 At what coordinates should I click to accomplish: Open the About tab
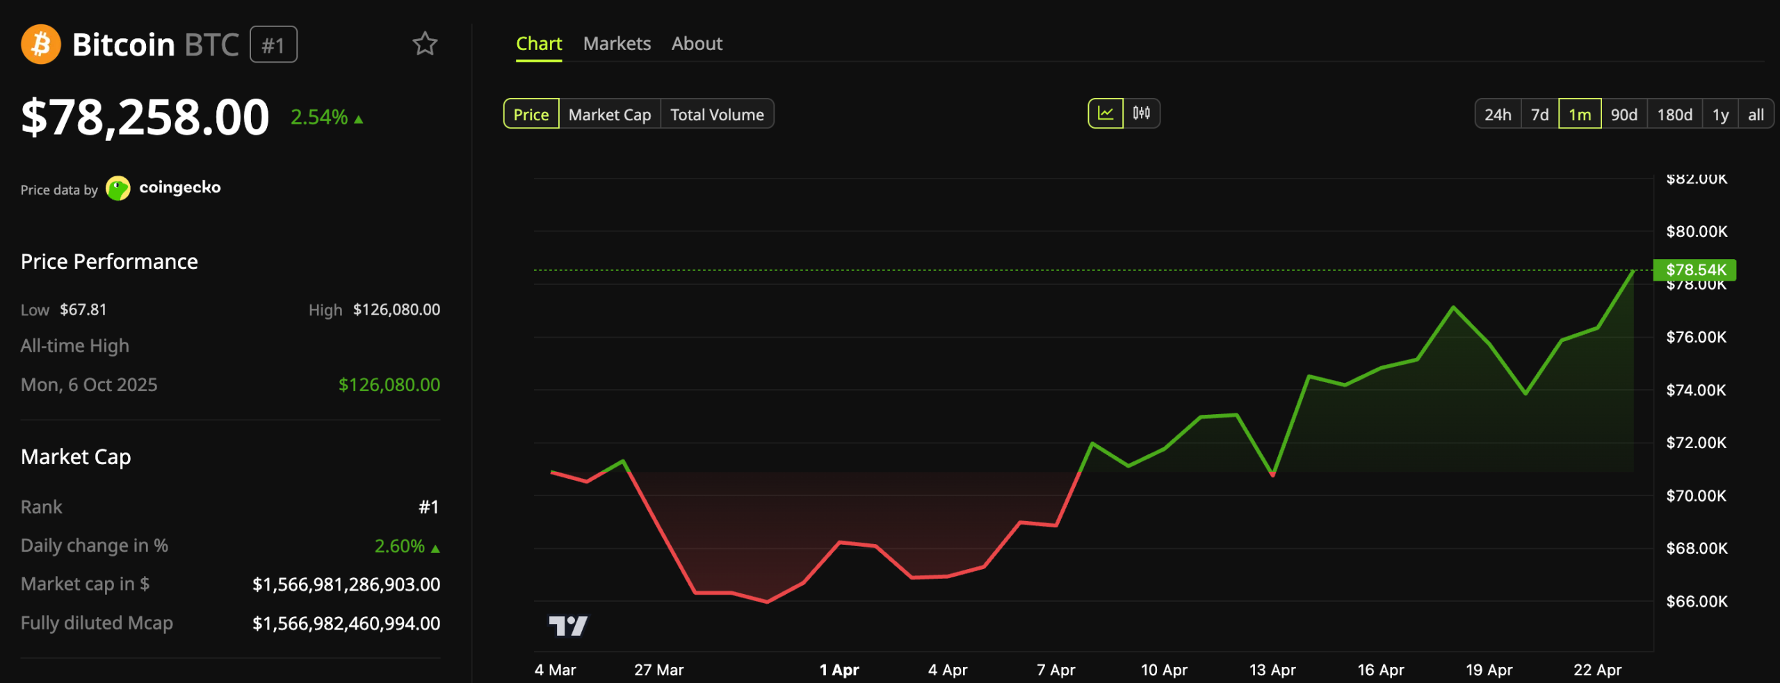pyautogui.click(x=696, y=43)
